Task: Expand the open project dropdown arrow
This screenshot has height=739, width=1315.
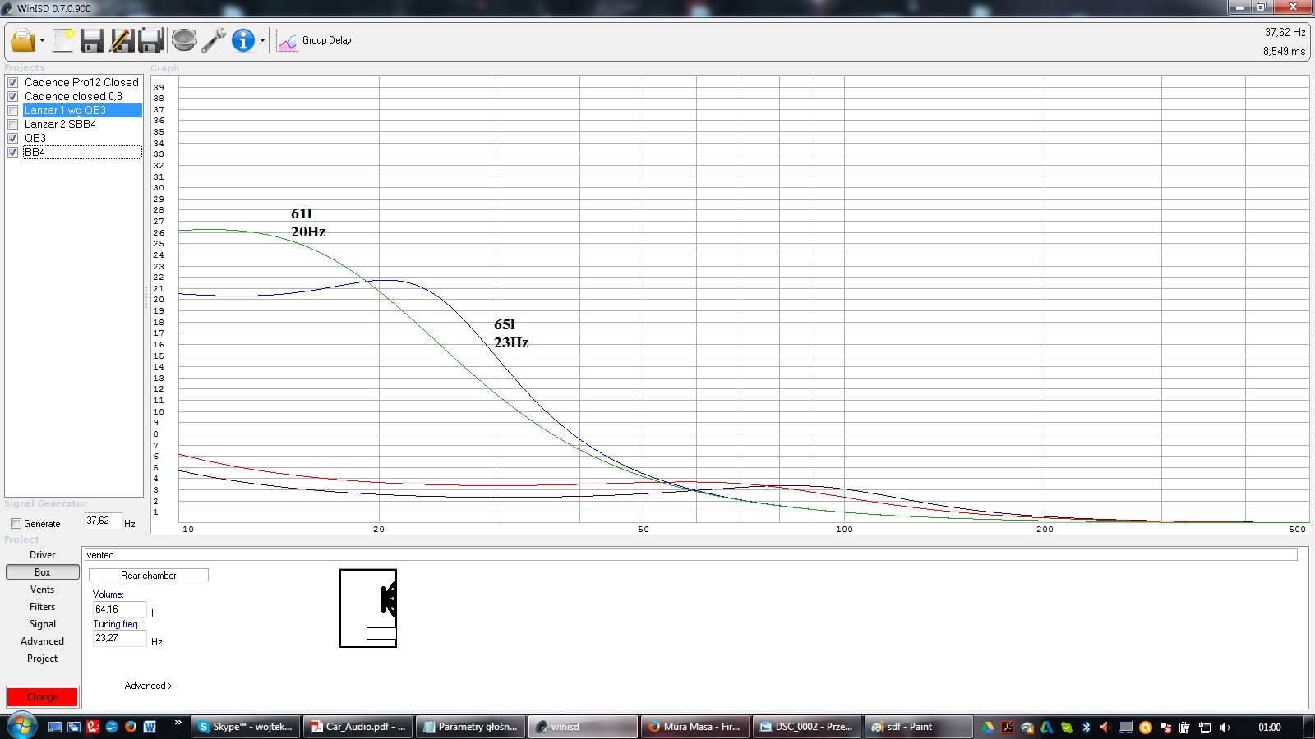Action: coord(42,40)
